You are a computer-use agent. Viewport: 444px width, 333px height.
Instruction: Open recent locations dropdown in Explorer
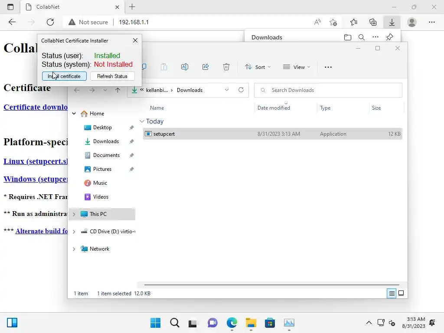105,90
